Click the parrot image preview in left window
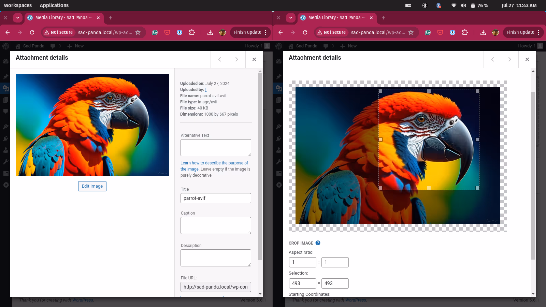 click(x=92, y=125)
